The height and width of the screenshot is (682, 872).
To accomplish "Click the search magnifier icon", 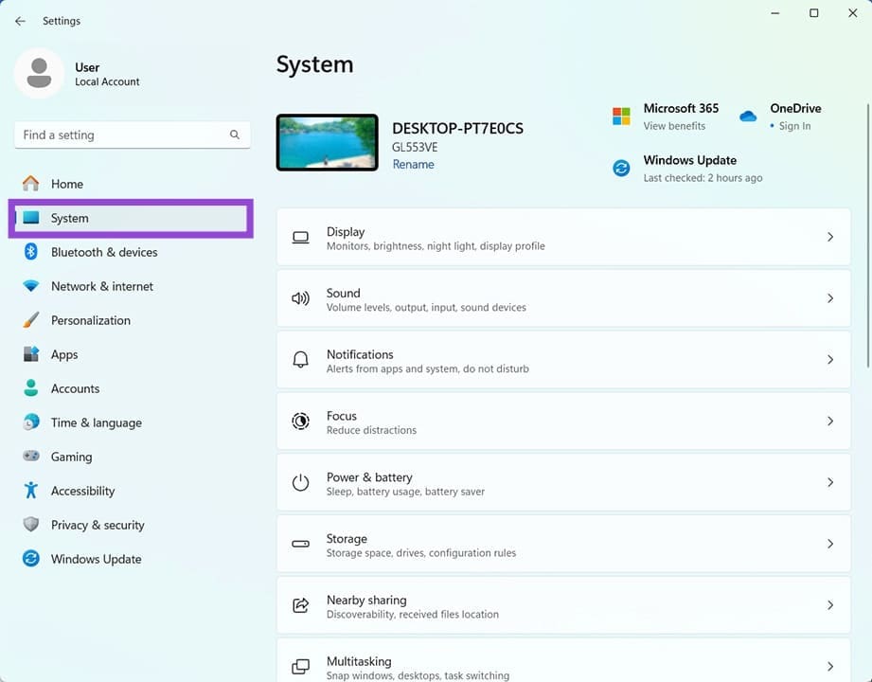I will coord(235,135).
